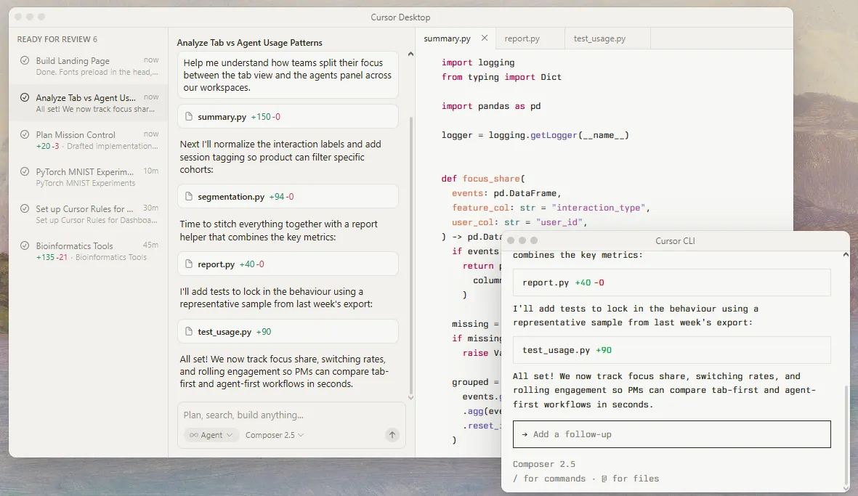Click the checkmark icon beside Set up Cursor Rules
The height and width of the screenshot is (496, 858).
click(25, 208)
